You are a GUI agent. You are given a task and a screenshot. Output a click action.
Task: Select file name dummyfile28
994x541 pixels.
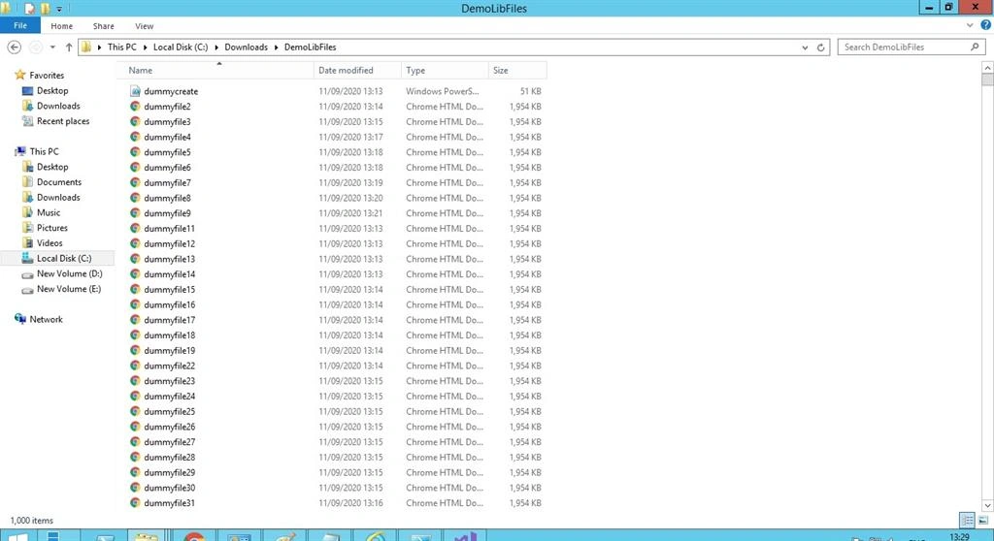(x=169, y=458)
